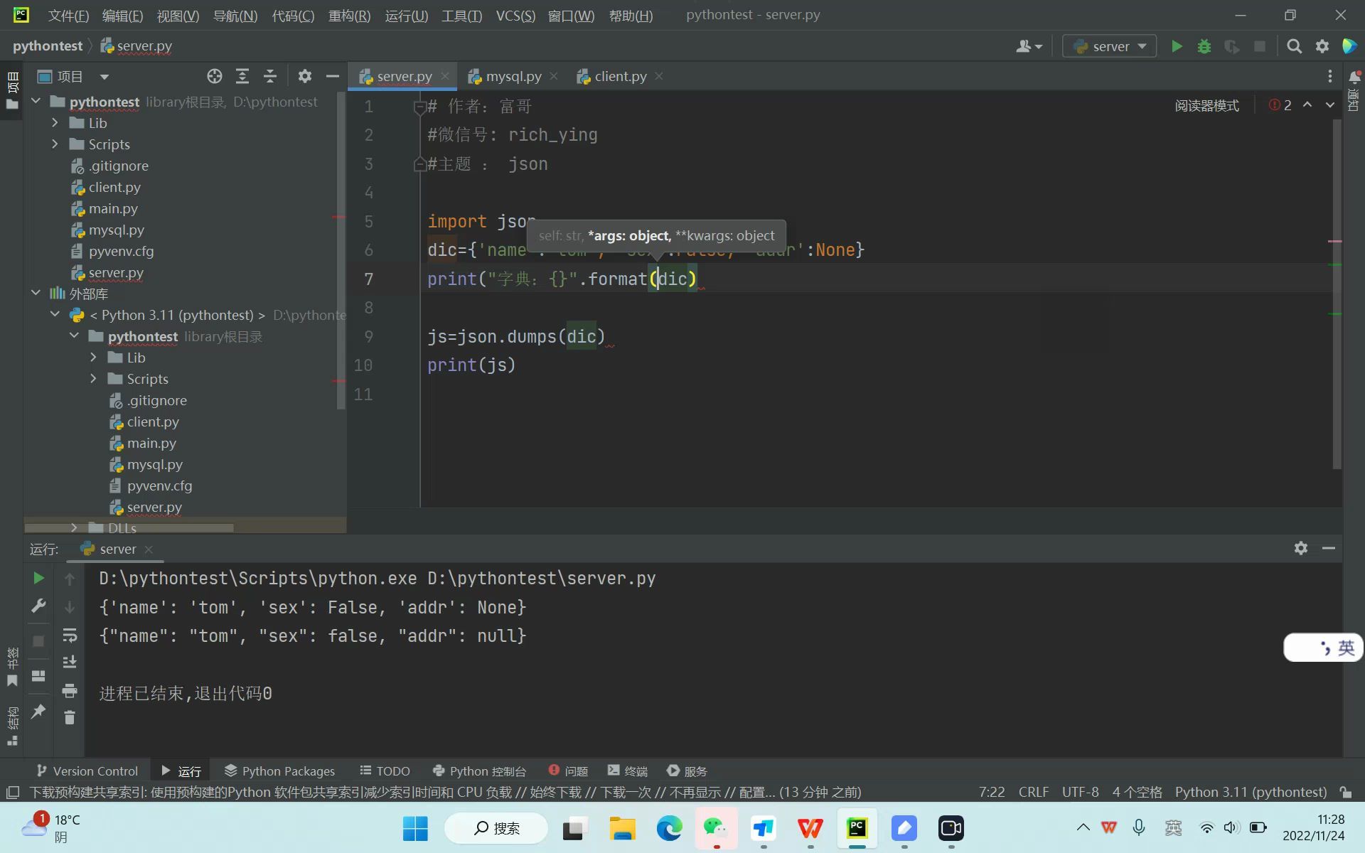Image resolution: width=1365 pixels, height=853 pixels.
Task: Open Search Everywhere magnifier icon
Action: pos(1294,46)
